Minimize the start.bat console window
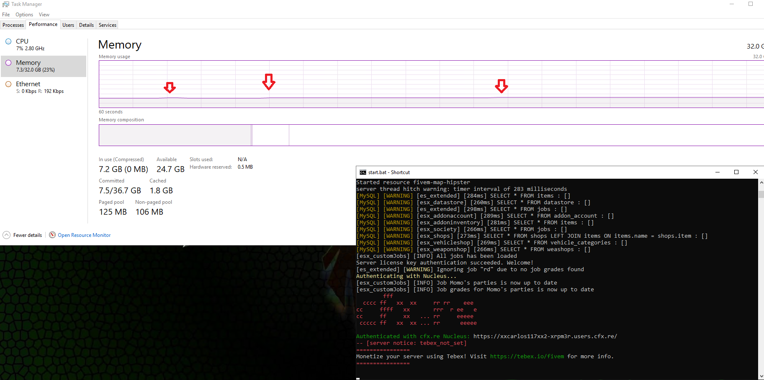The width and height of the screenshot is (764, 380). pos(718,172)
